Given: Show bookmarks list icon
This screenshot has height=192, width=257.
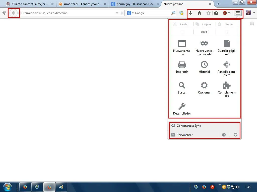Looking at the screenshot, I should click(216, 13).
